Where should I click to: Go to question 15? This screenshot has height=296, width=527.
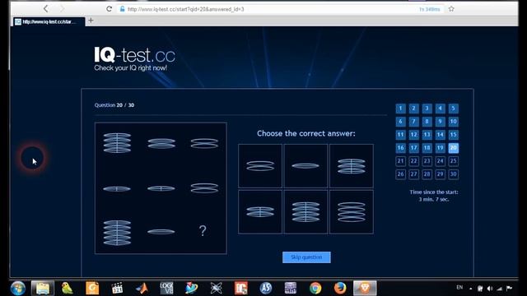coord(454,135)
